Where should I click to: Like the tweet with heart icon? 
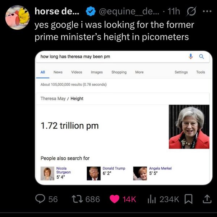115,199
